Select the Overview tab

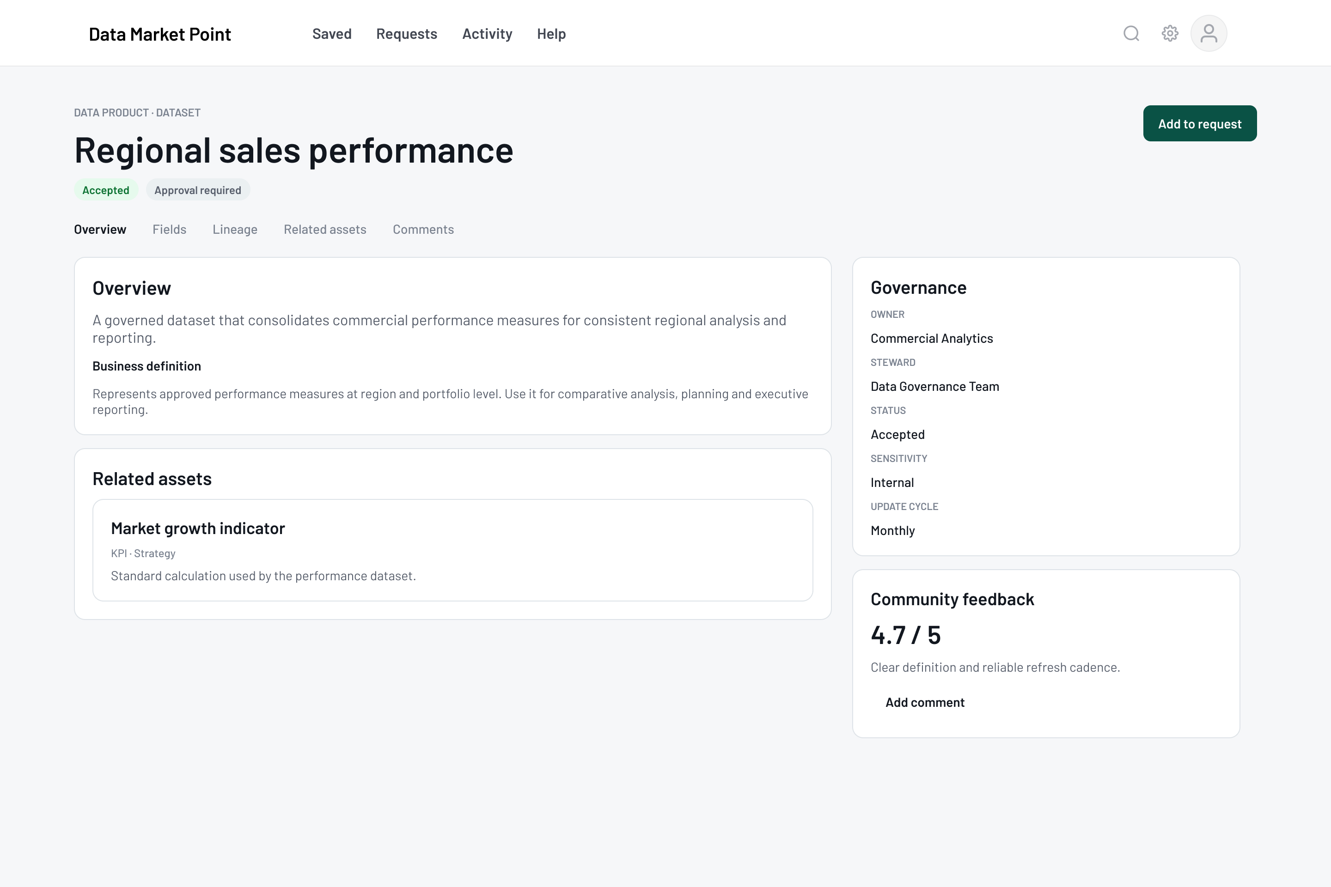(100, 229)
